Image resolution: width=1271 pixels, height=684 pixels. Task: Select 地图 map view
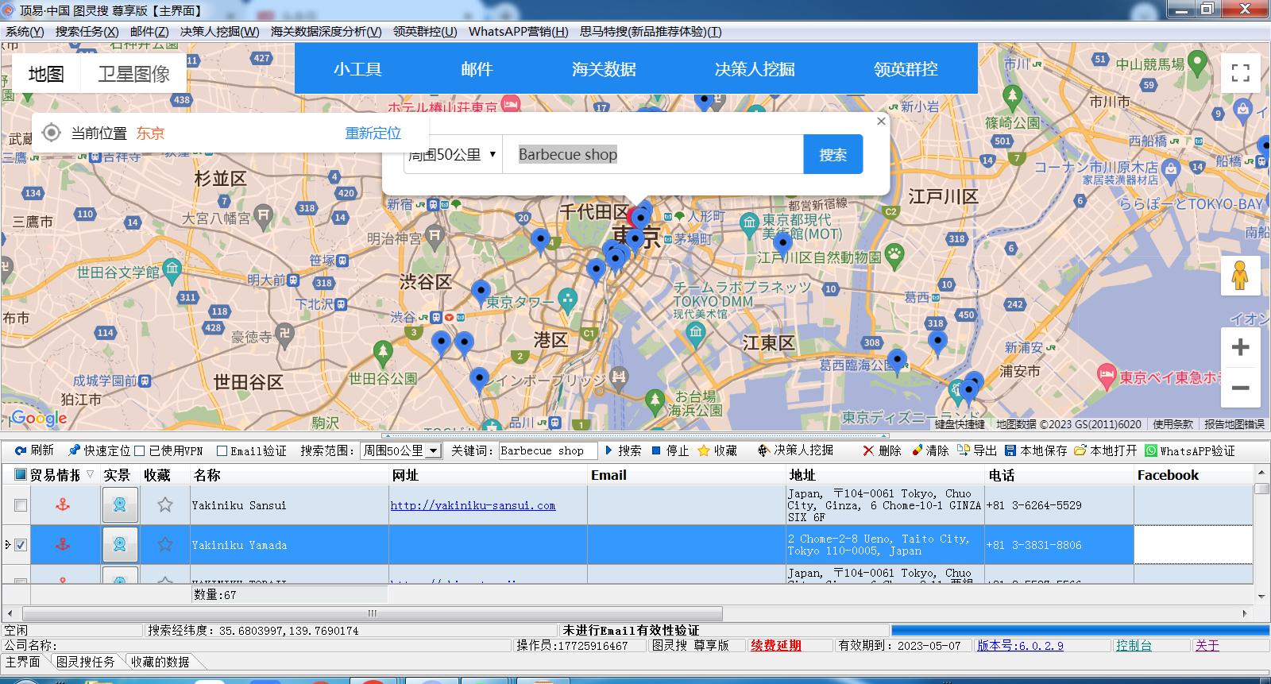point(46,74)
